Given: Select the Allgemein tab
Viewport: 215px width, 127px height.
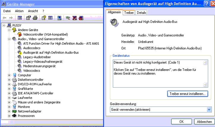Looking at the screenshot, I should click(114, 12).
